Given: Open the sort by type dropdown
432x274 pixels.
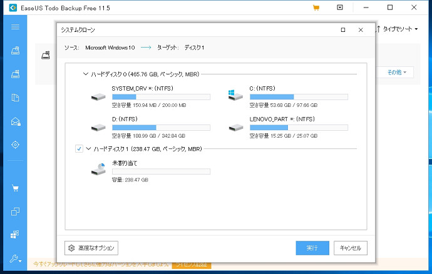Looking at the screenshot, I should pos(397,29).
